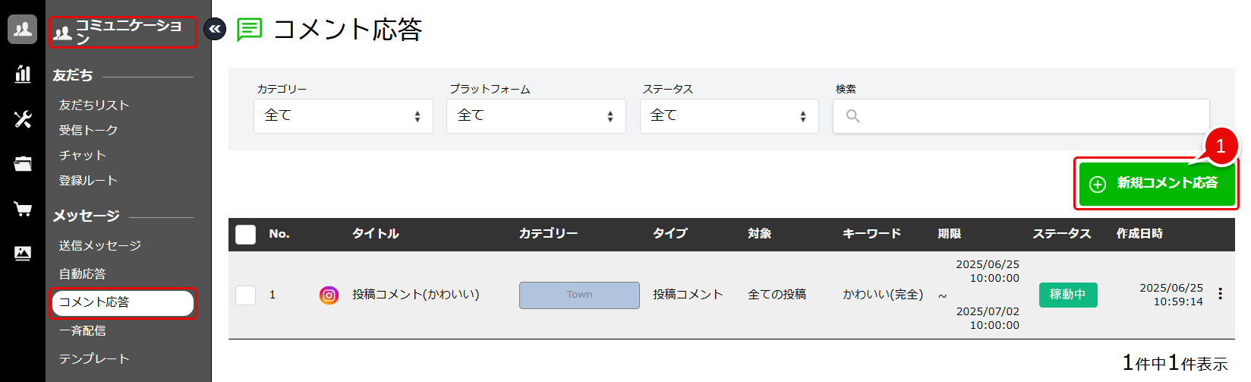Open the 投稿コメント(かわいい) title link

tap(415, 295)
